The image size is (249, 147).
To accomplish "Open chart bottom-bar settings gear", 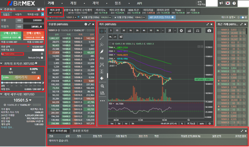I will click(210, 124).
